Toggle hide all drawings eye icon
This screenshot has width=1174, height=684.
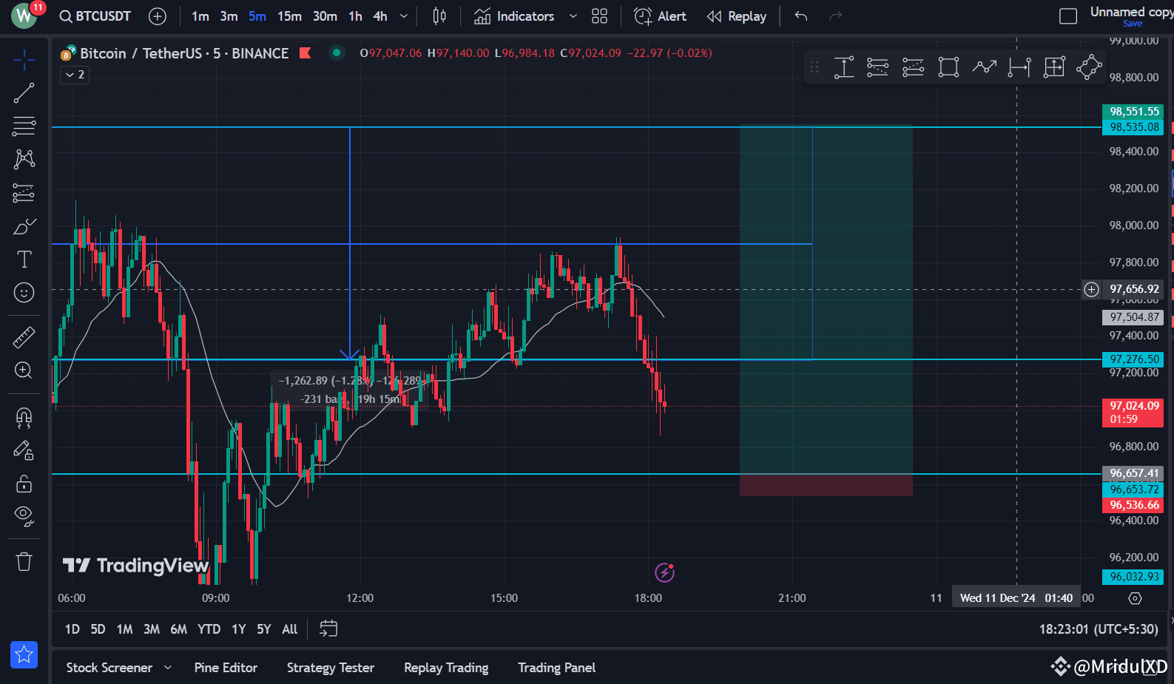pos(24,516)
